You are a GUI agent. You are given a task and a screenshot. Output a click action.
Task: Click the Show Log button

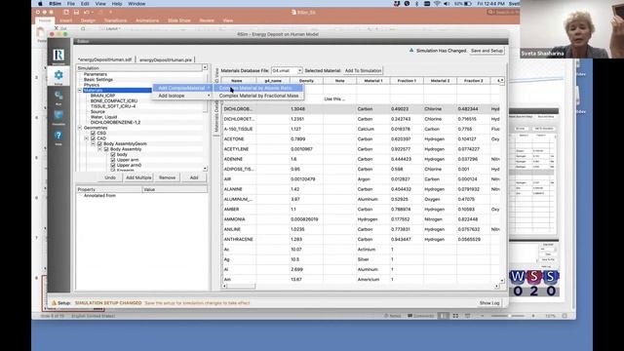point(489,303)
